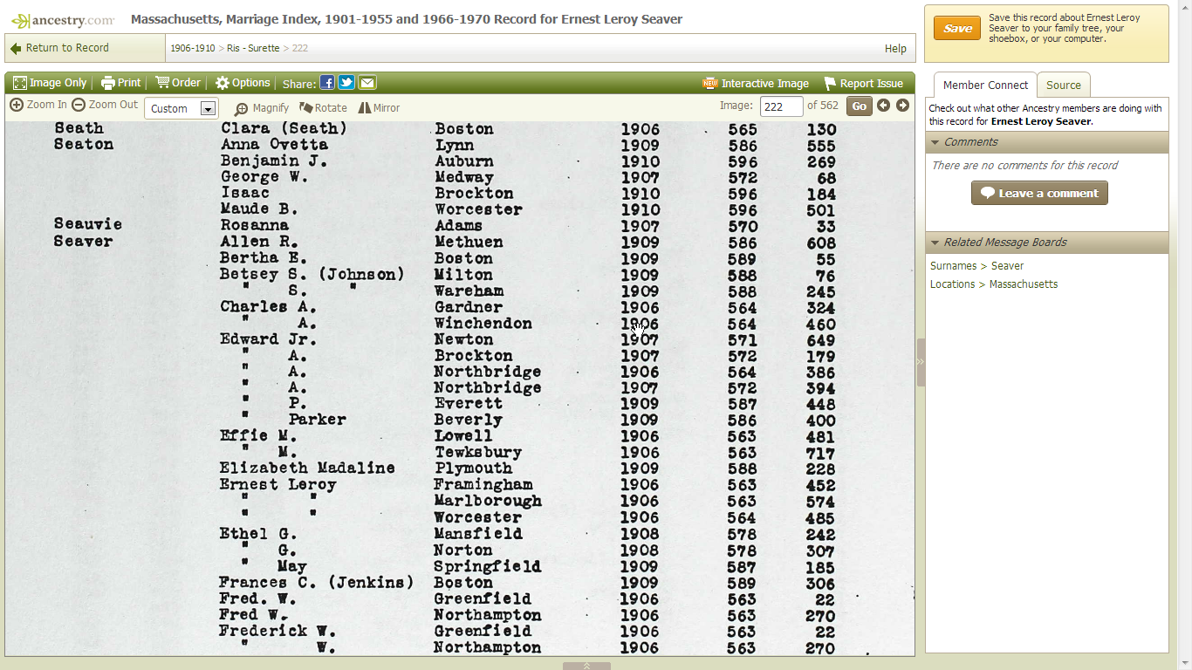Click inside the image number input field
The height and width of the screenshot is (670, 1192).
(x=781, y=106)
